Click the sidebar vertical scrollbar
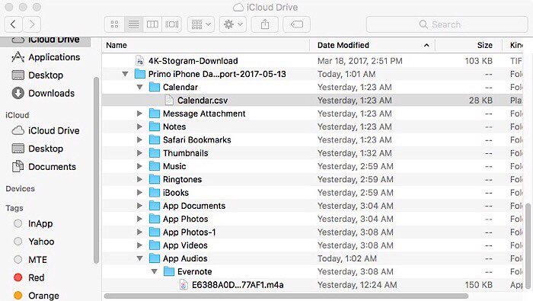The height and width of the screenshot is (301, 533). pyautogui.click(x=96, y=170)
